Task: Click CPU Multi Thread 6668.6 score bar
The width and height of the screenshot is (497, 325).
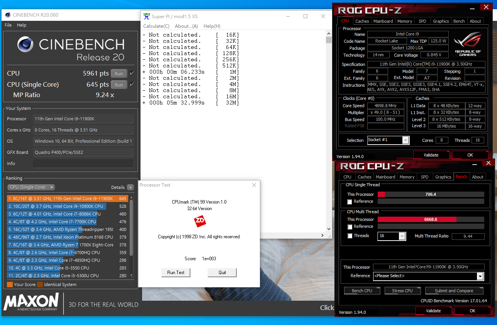Action: point(431,219)
